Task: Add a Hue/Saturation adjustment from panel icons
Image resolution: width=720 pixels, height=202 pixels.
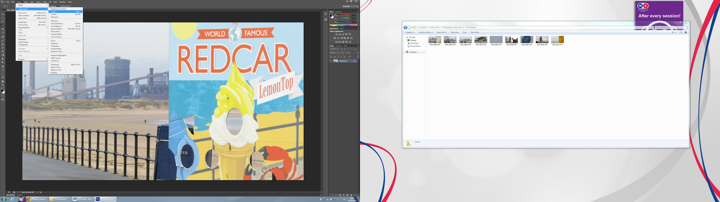Action: (x=335, y=38)
